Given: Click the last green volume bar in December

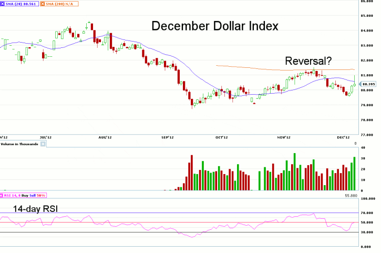Looking at the screenshot, I should 355,174.
